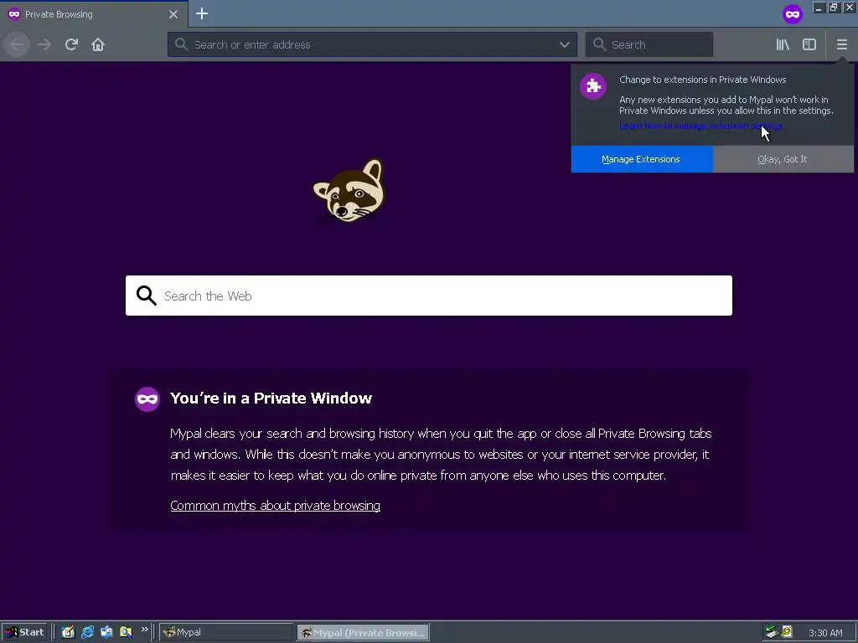Click the magnifier icon in address bar

click(x=181, y=44)
